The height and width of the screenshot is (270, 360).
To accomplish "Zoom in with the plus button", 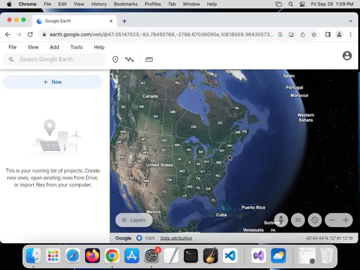I will pos(346,220).
